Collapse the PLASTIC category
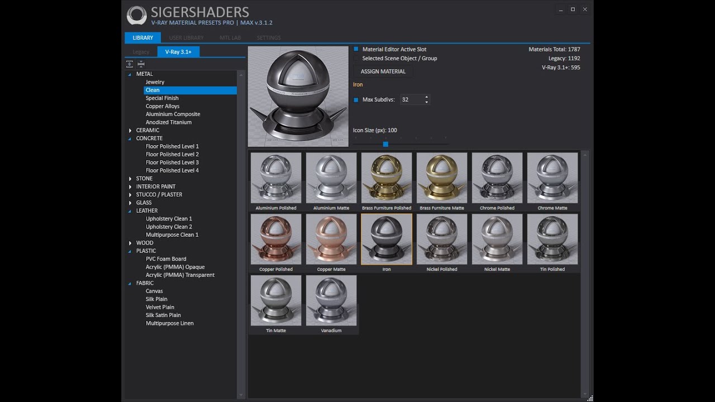 coord(130,251)
